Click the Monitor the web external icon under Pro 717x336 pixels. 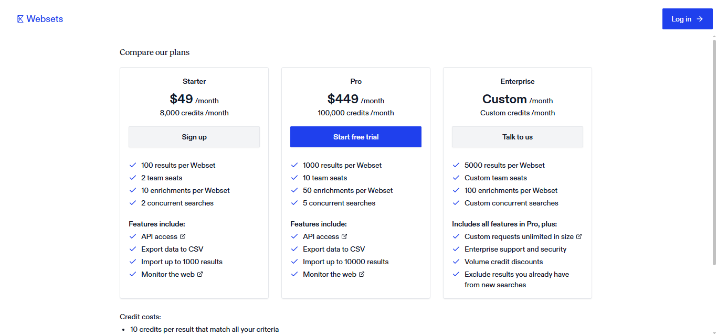pos(363,274)
